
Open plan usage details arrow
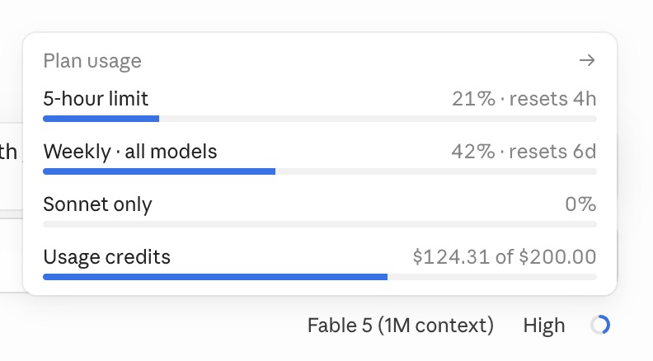point(587,60)
